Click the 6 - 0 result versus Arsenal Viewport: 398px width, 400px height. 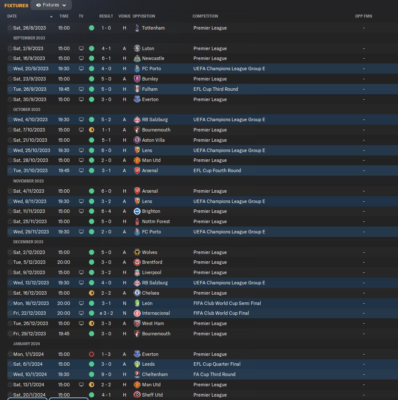[106, 191]
